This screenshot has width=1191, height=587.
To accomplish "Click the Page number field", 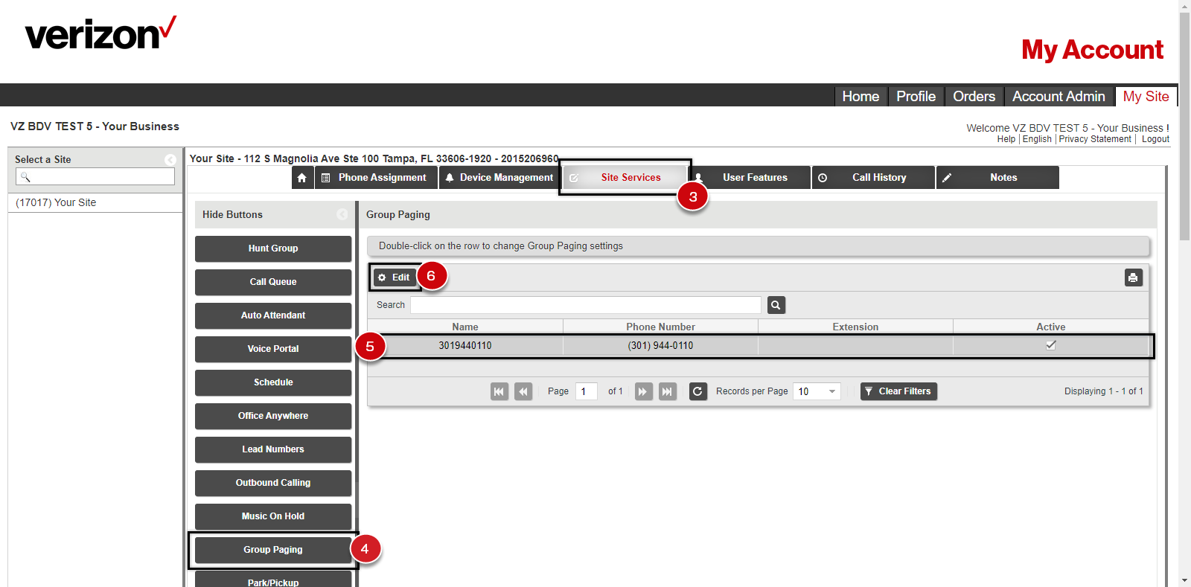I will (587, 391).
